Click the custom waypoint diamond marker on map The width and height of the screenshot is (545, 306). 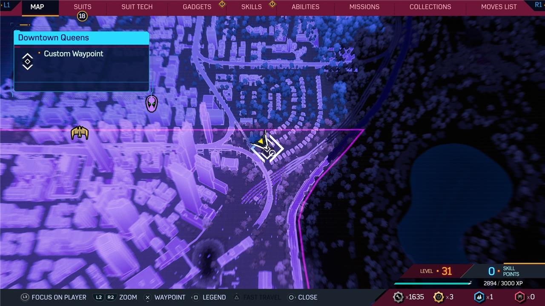tap(267, 148)
